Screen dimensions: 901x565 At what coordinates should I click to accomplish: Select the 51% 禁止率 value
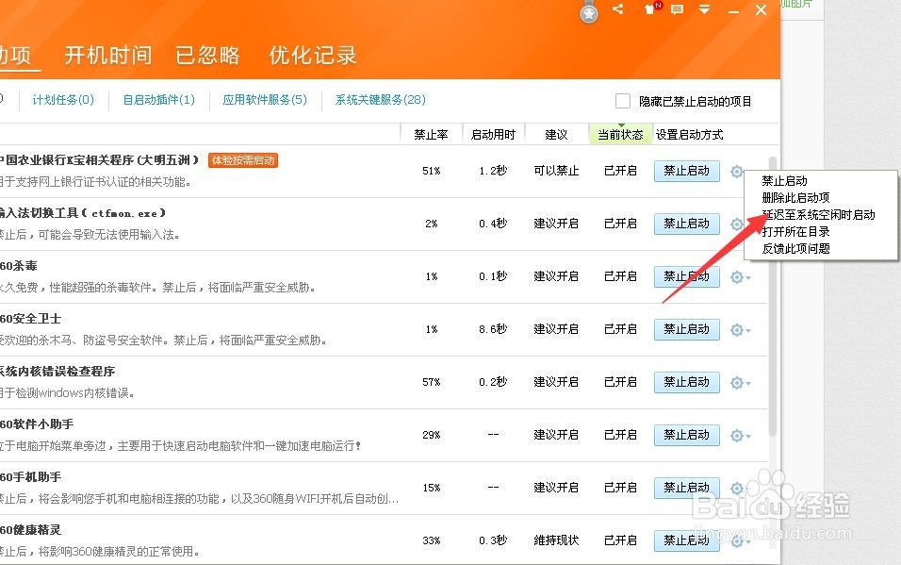point(432,171)
